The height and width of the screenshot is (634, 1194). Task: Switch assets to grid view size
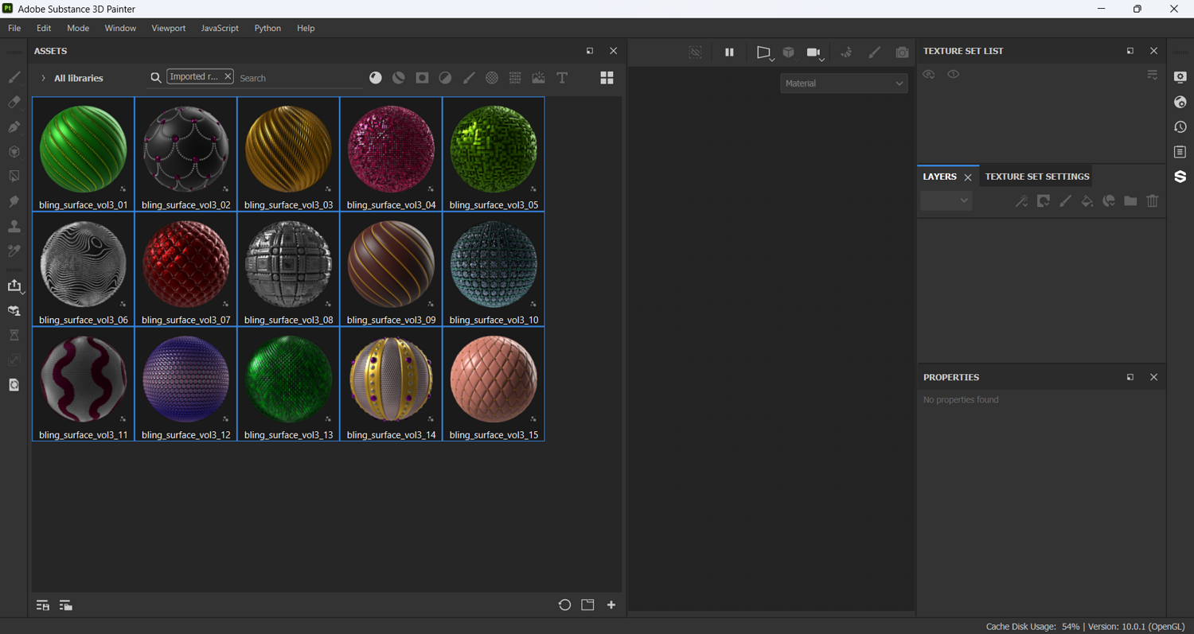pyautogui.click(x=607, y=77)
